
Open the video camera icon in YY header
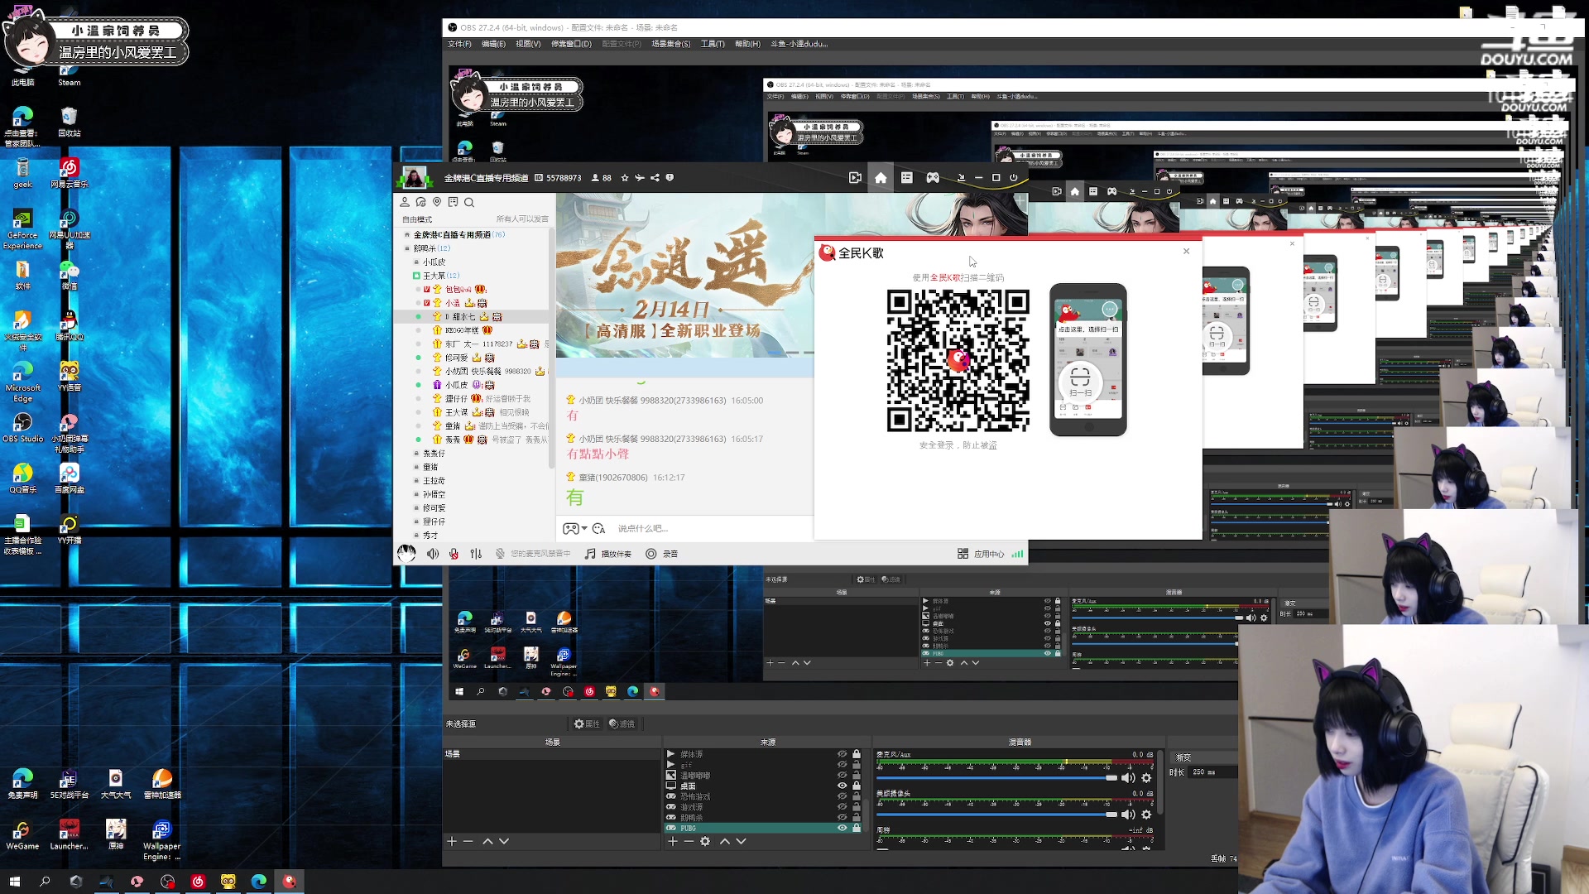(856, 178)
